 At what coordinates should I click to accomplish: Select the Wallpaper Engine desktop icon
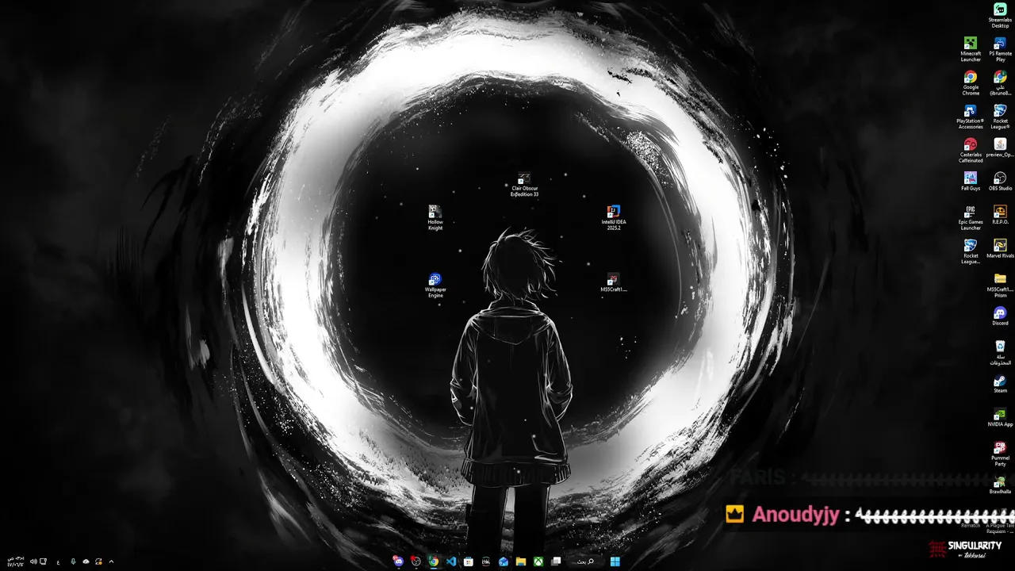(x=435, y=285)
